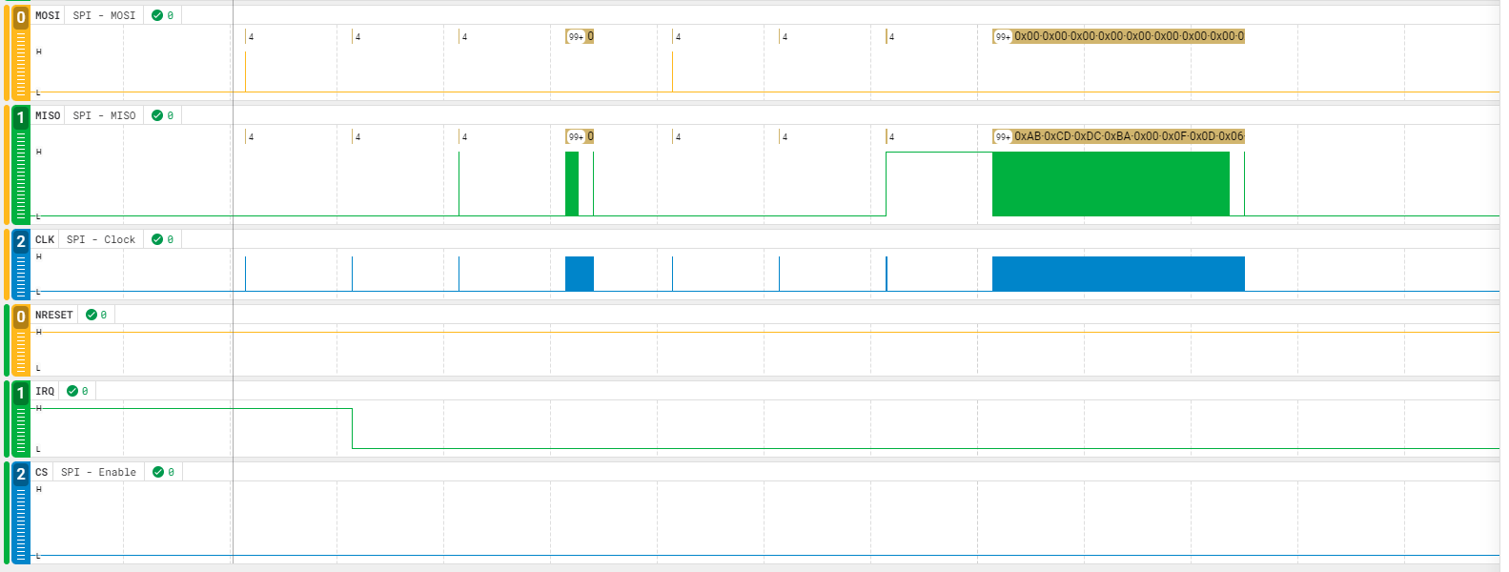
Task: Select the blue channel 2 badge for CS
Action: 21,474
